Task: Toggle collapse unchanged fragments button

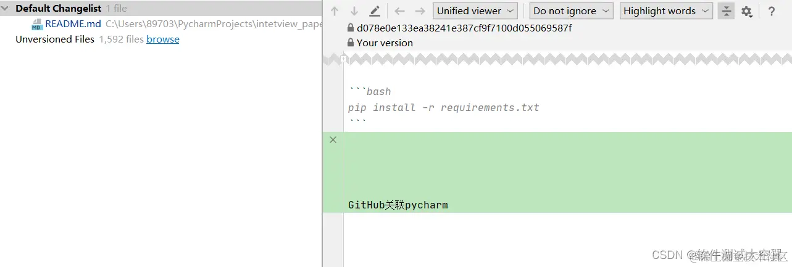Action: click(x=727, y=11)
